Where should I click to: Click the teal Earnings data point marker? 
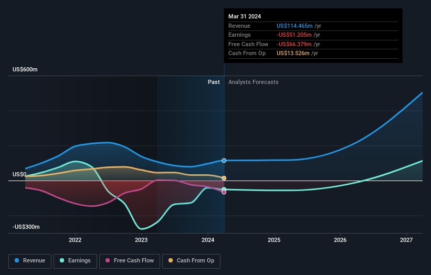[x=224, y=189]
